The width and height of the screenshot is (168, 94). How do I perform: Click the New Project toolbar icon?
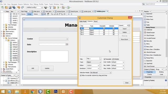[6, 8]
